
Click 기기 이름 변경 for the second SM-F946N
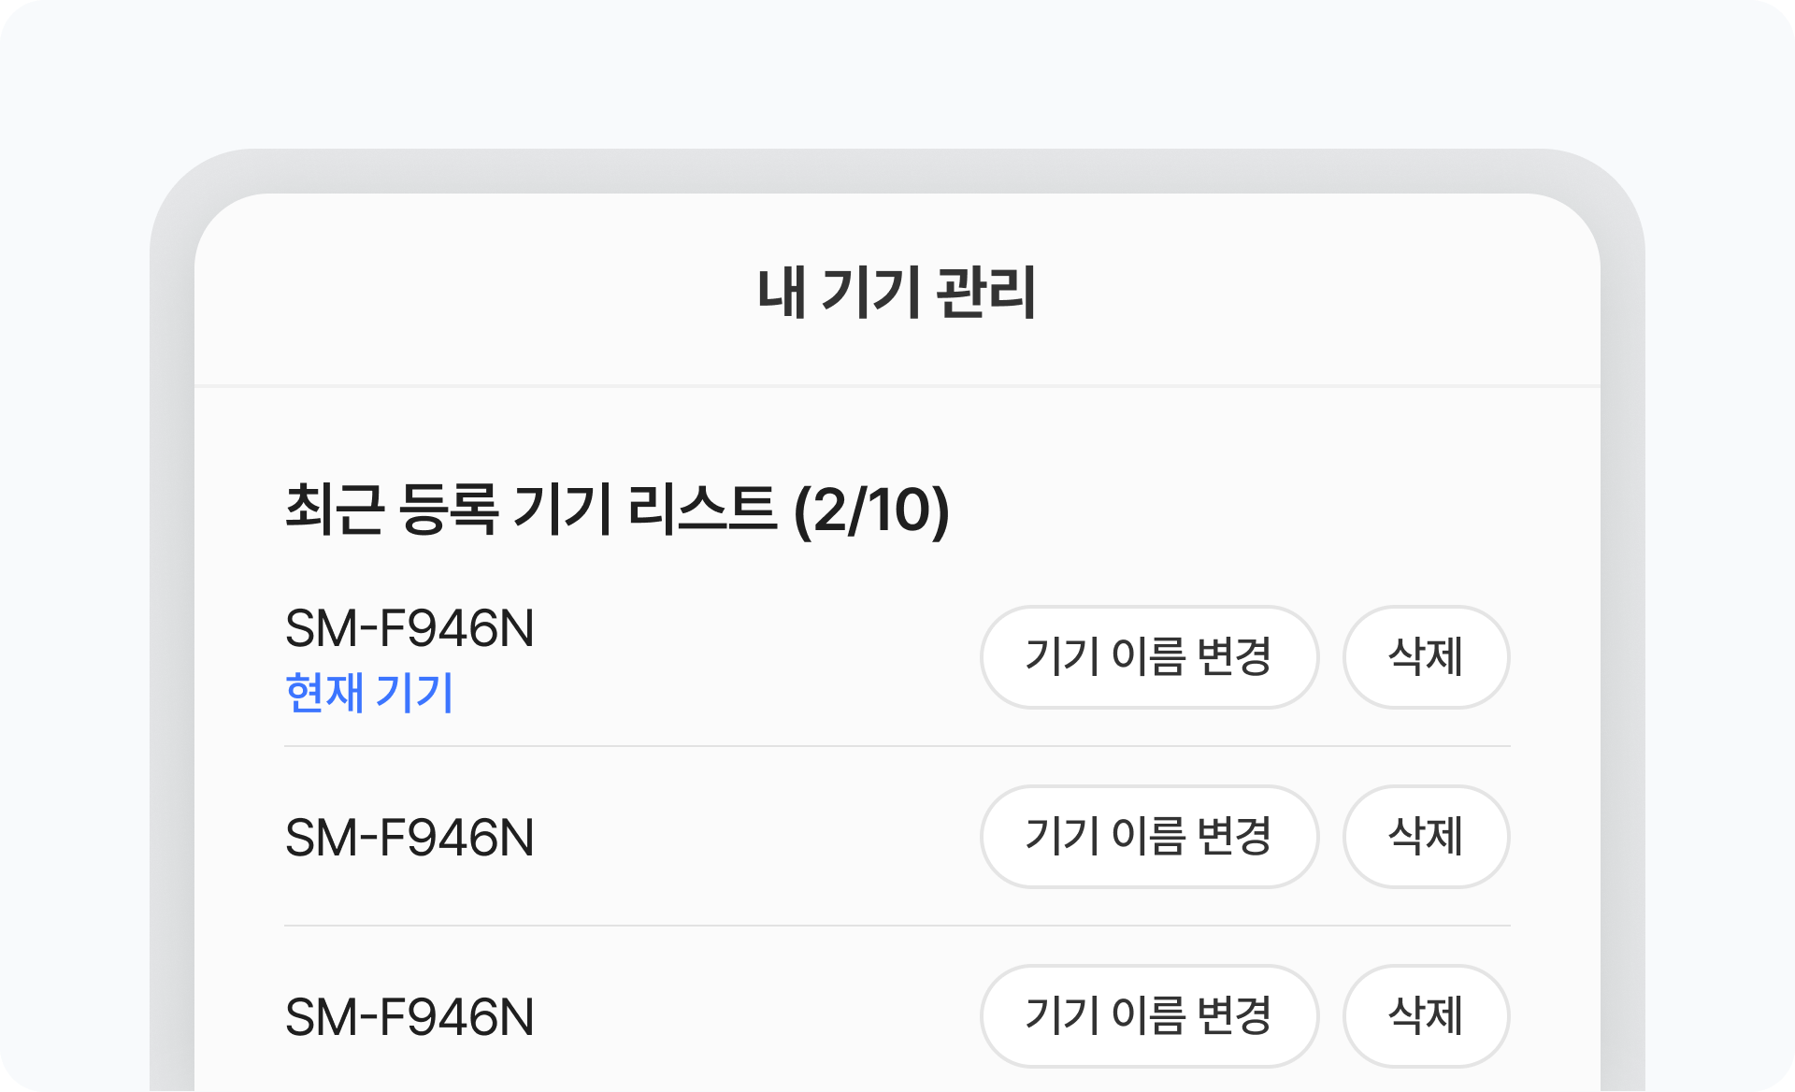click(x=1149, y=836)
